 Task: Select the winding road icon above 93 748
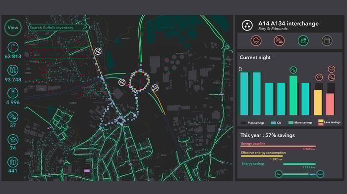[x=13, y=70]
